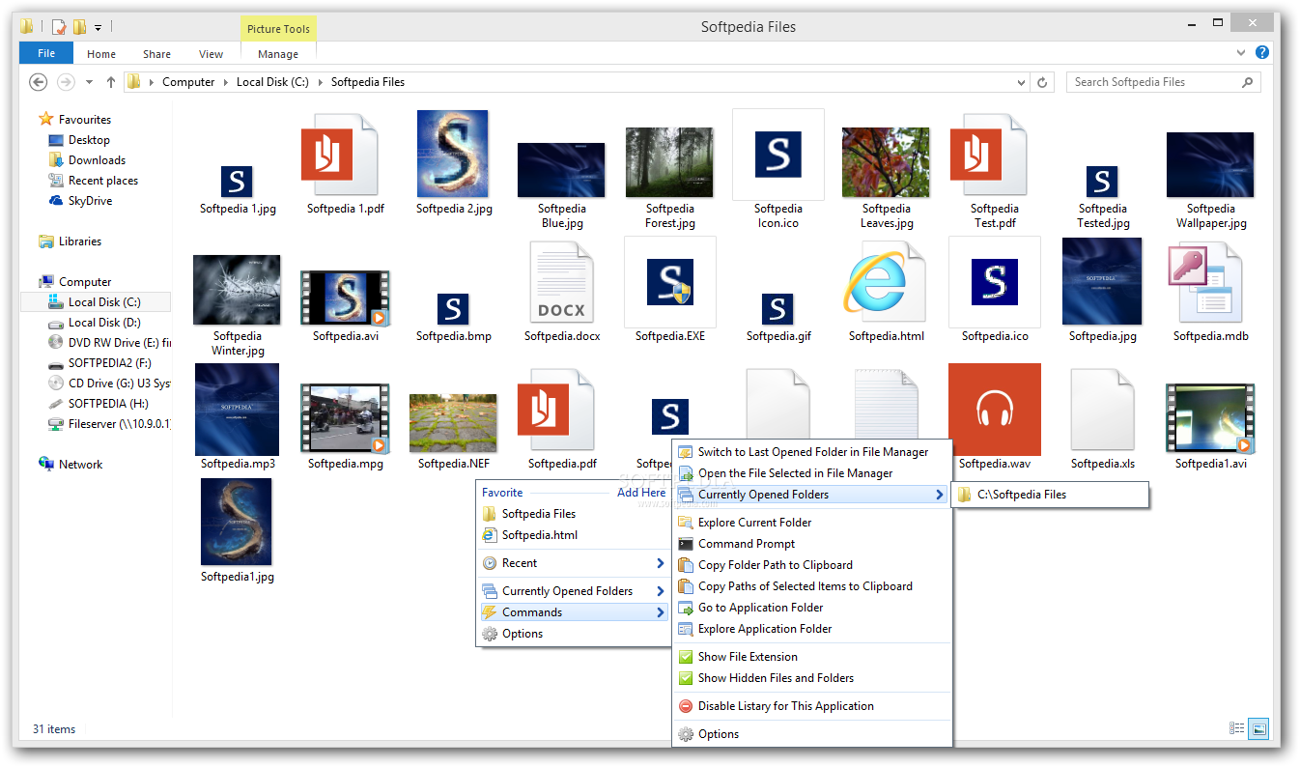The image size is (1300, 767).
Task: Click the SkyDrive cloud icon
Action: pos(56,201)
